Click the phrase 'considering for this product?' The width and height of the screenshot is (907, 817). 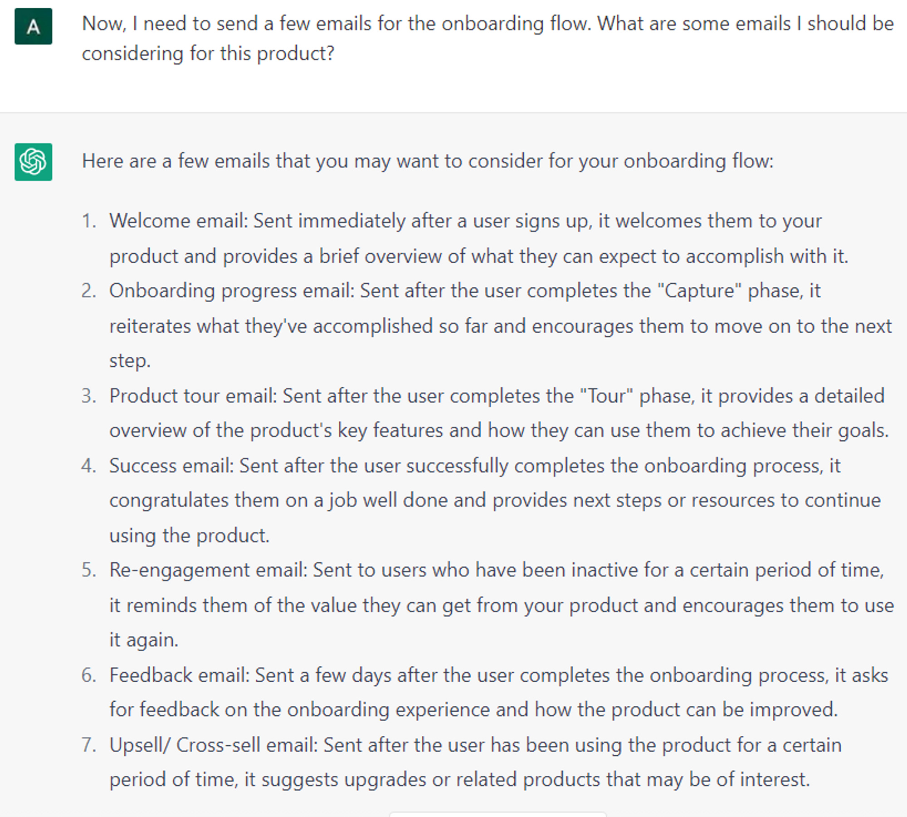(x=208, y=54)
